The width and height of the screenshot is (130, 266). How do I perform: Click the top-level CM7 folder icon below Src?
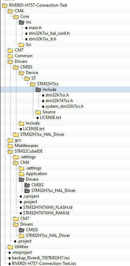[x=10, y=50]
